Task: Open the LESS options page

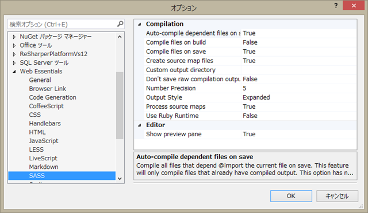Action: click(x=36, y=149)
